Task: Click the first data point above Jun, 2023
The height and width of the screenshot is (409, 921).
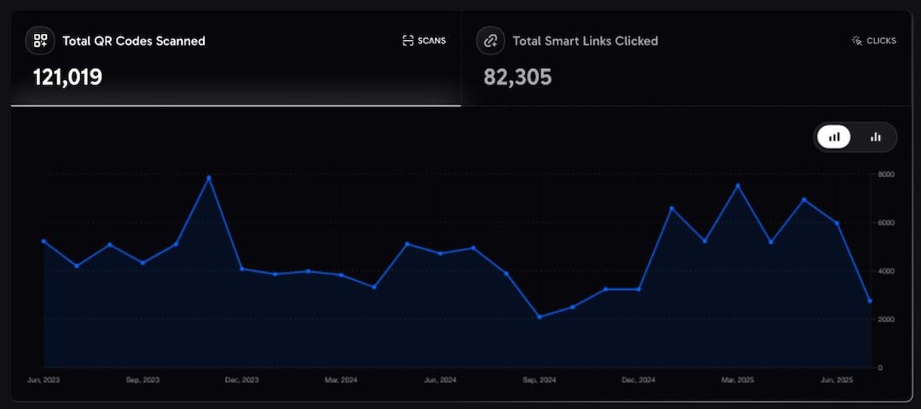Action: [x=43, y=241]
